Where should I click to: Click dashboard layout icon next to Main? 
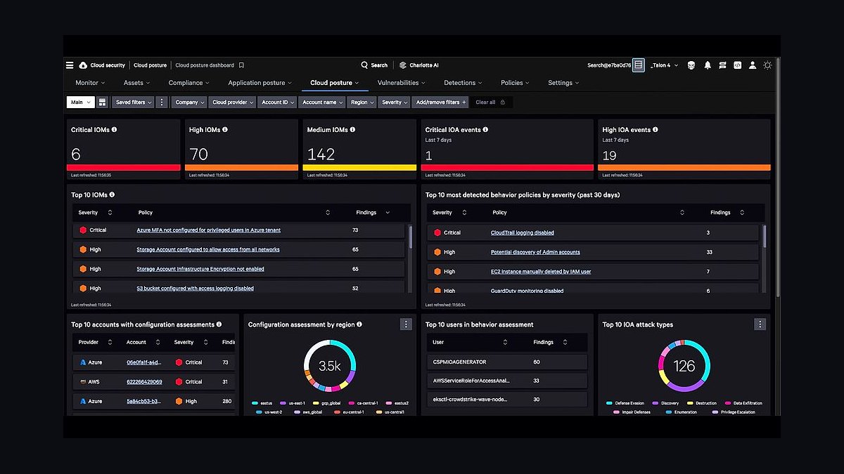[103, 102]
